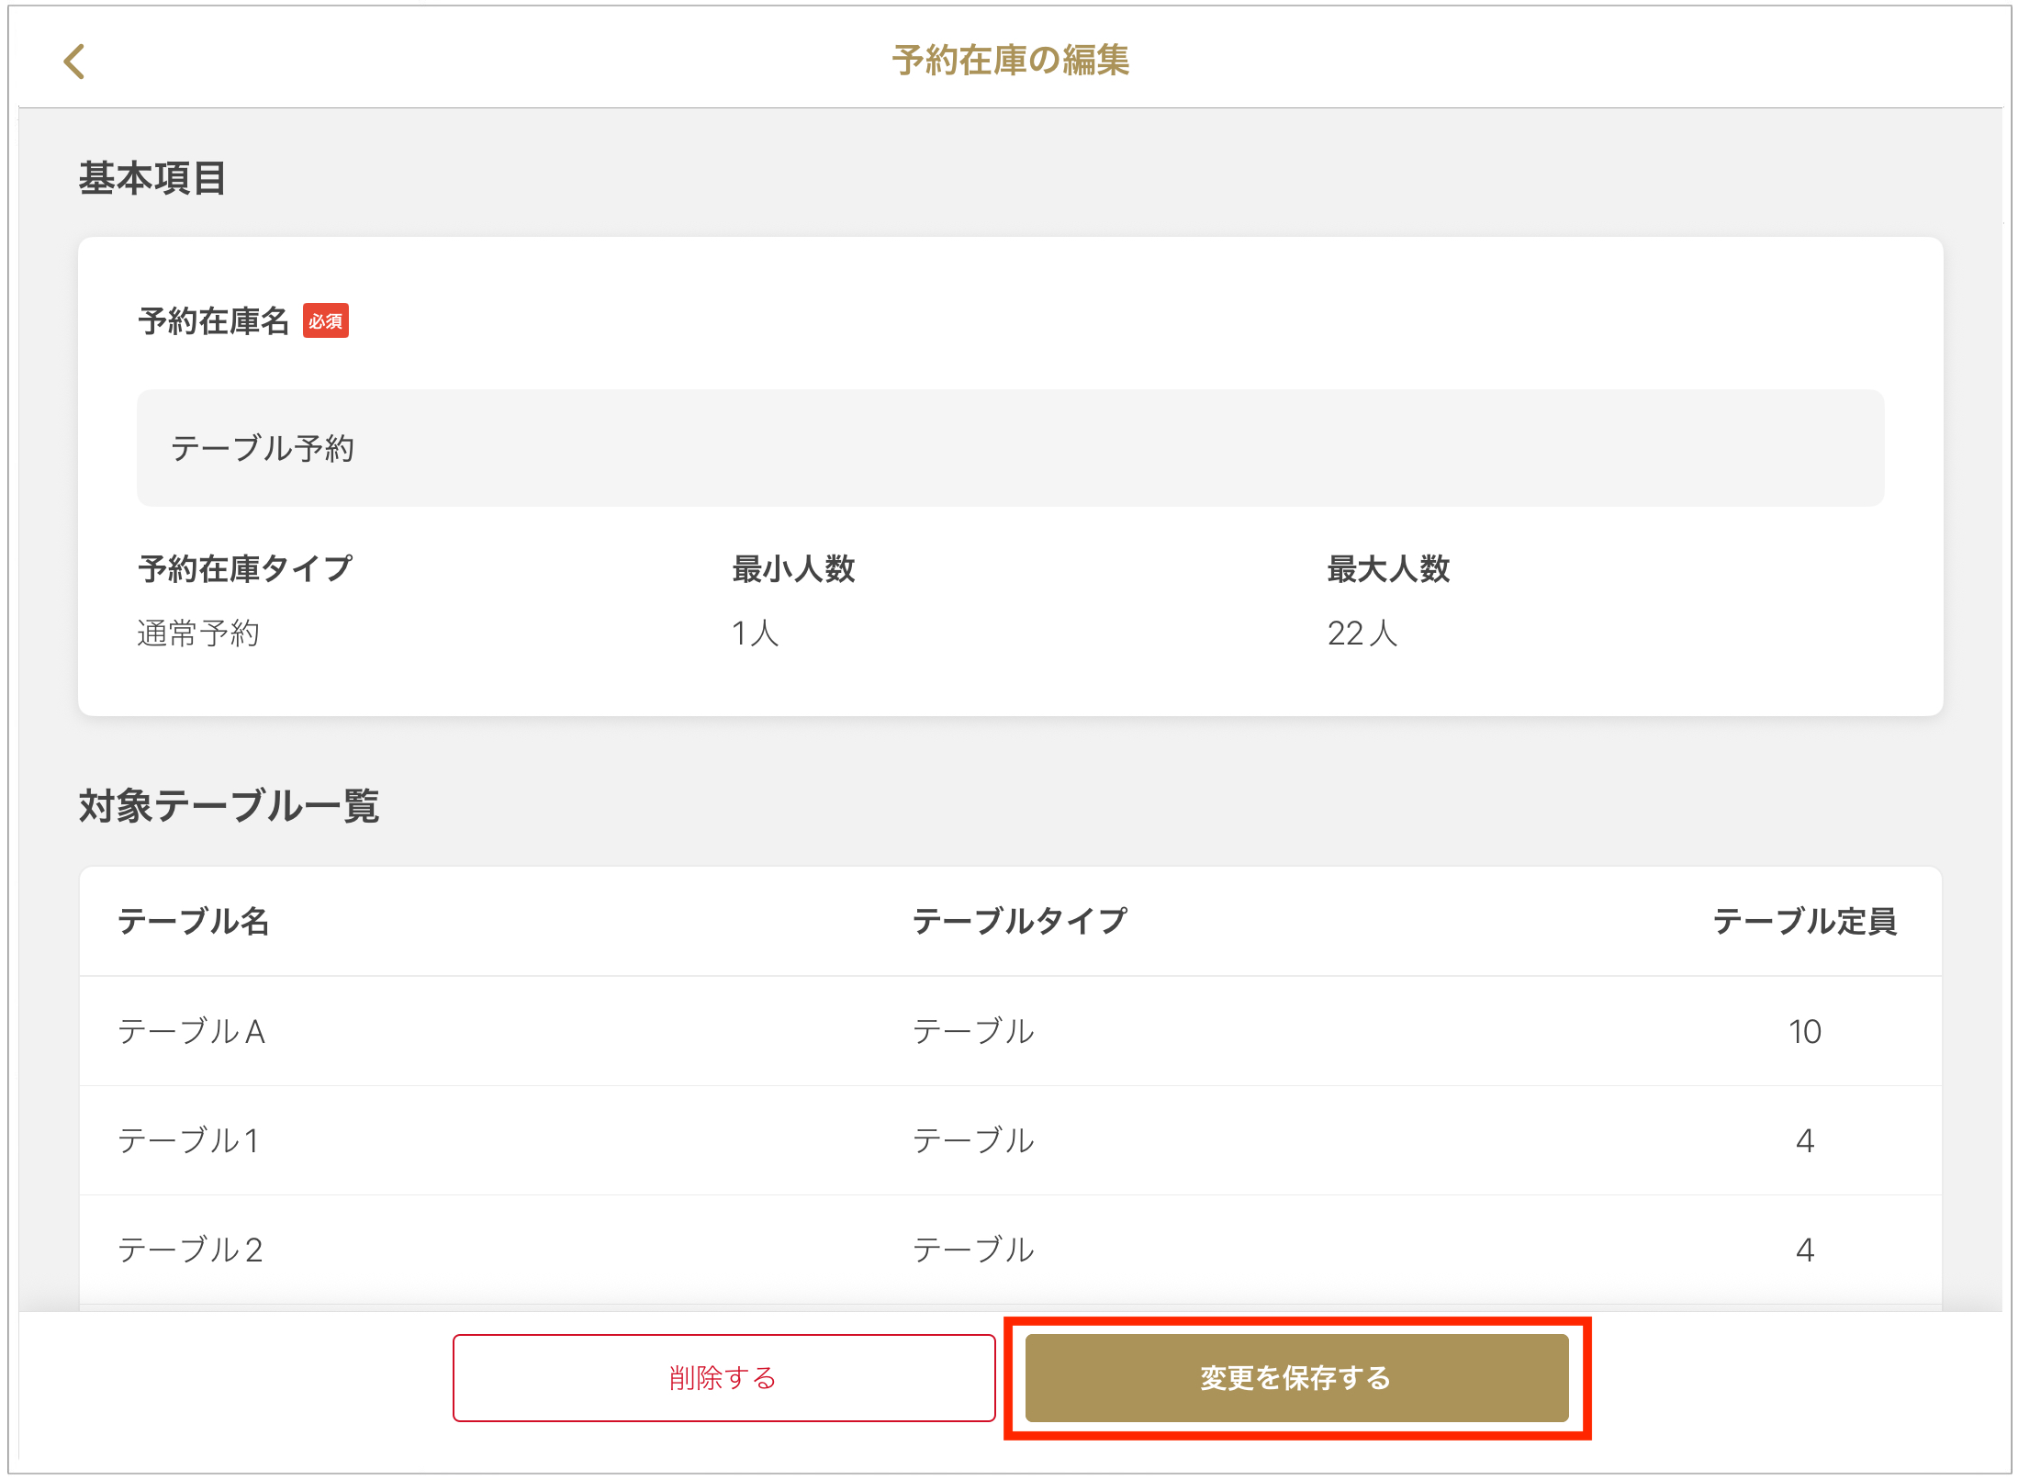The height and width of the screenshot is (1480, 2018).
Task: Click the 1人 minimum guests value
Action: coord(755,633)
